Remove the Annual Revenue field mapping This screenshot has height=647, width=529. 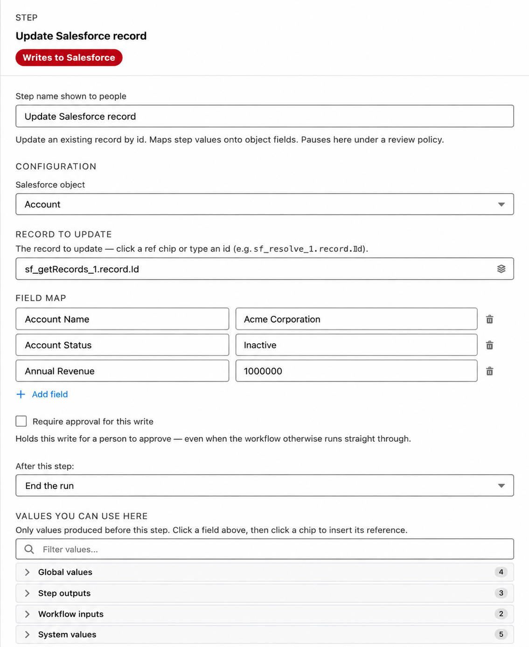click(x=489, y=371)
